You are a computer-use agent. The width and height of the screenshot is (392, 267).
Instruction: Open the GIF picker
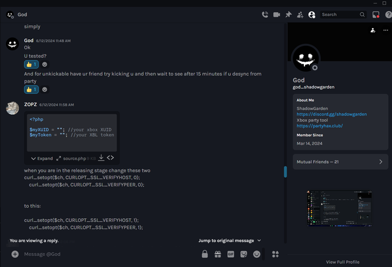[230, 254]
